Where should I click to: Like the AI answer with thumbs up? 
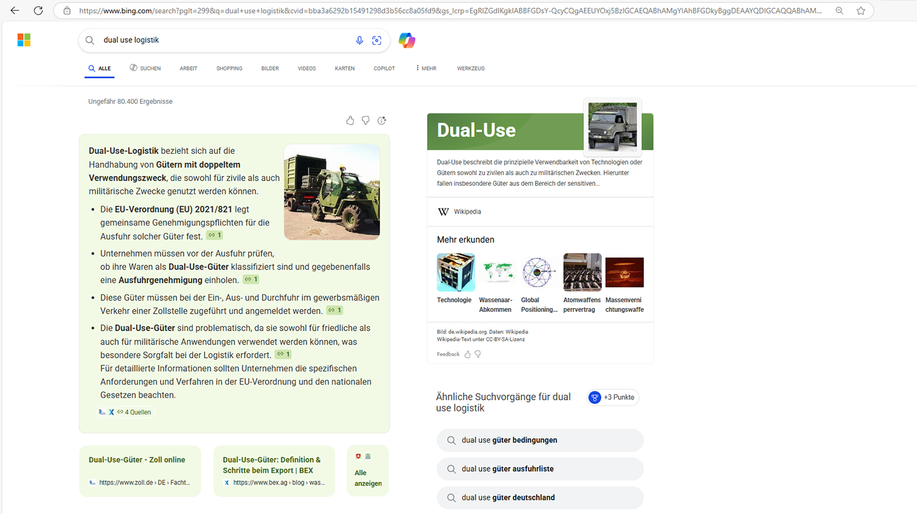(350, 120)
